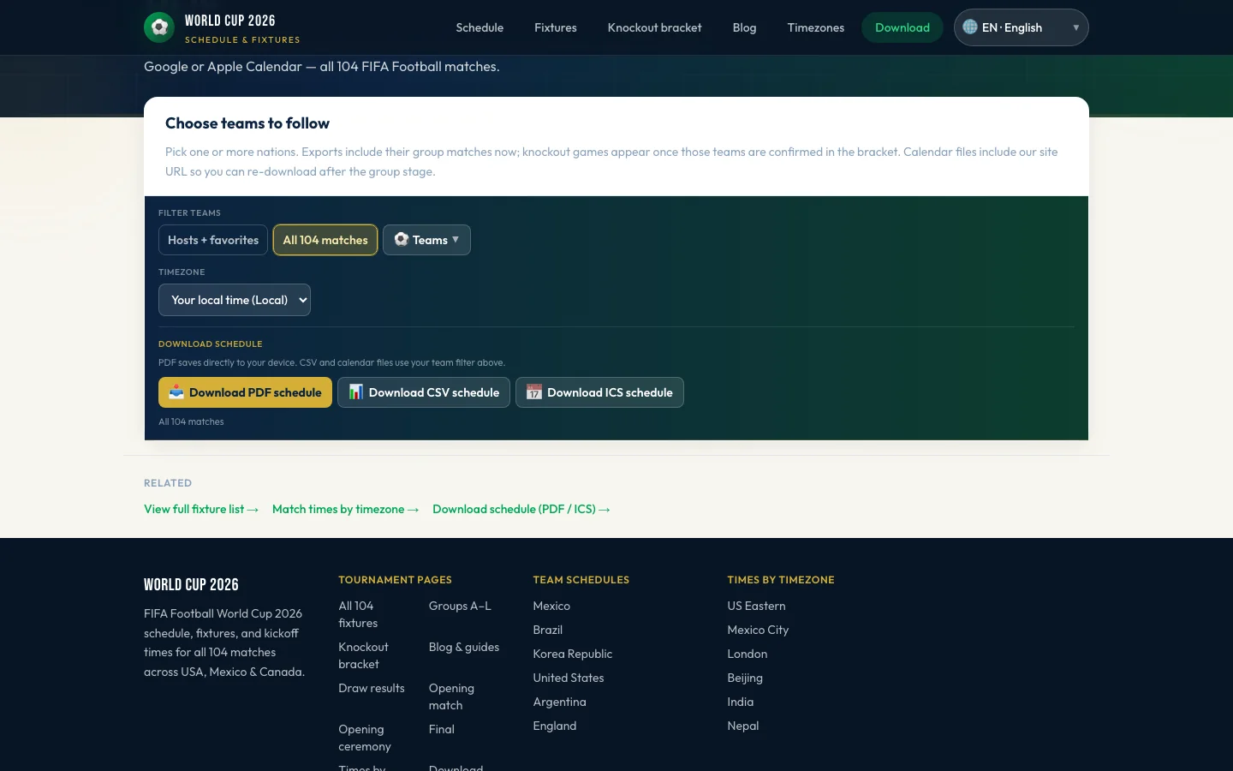Open Opening match footer link
The width and height of the screenshot is (1233, 771).
451,696
